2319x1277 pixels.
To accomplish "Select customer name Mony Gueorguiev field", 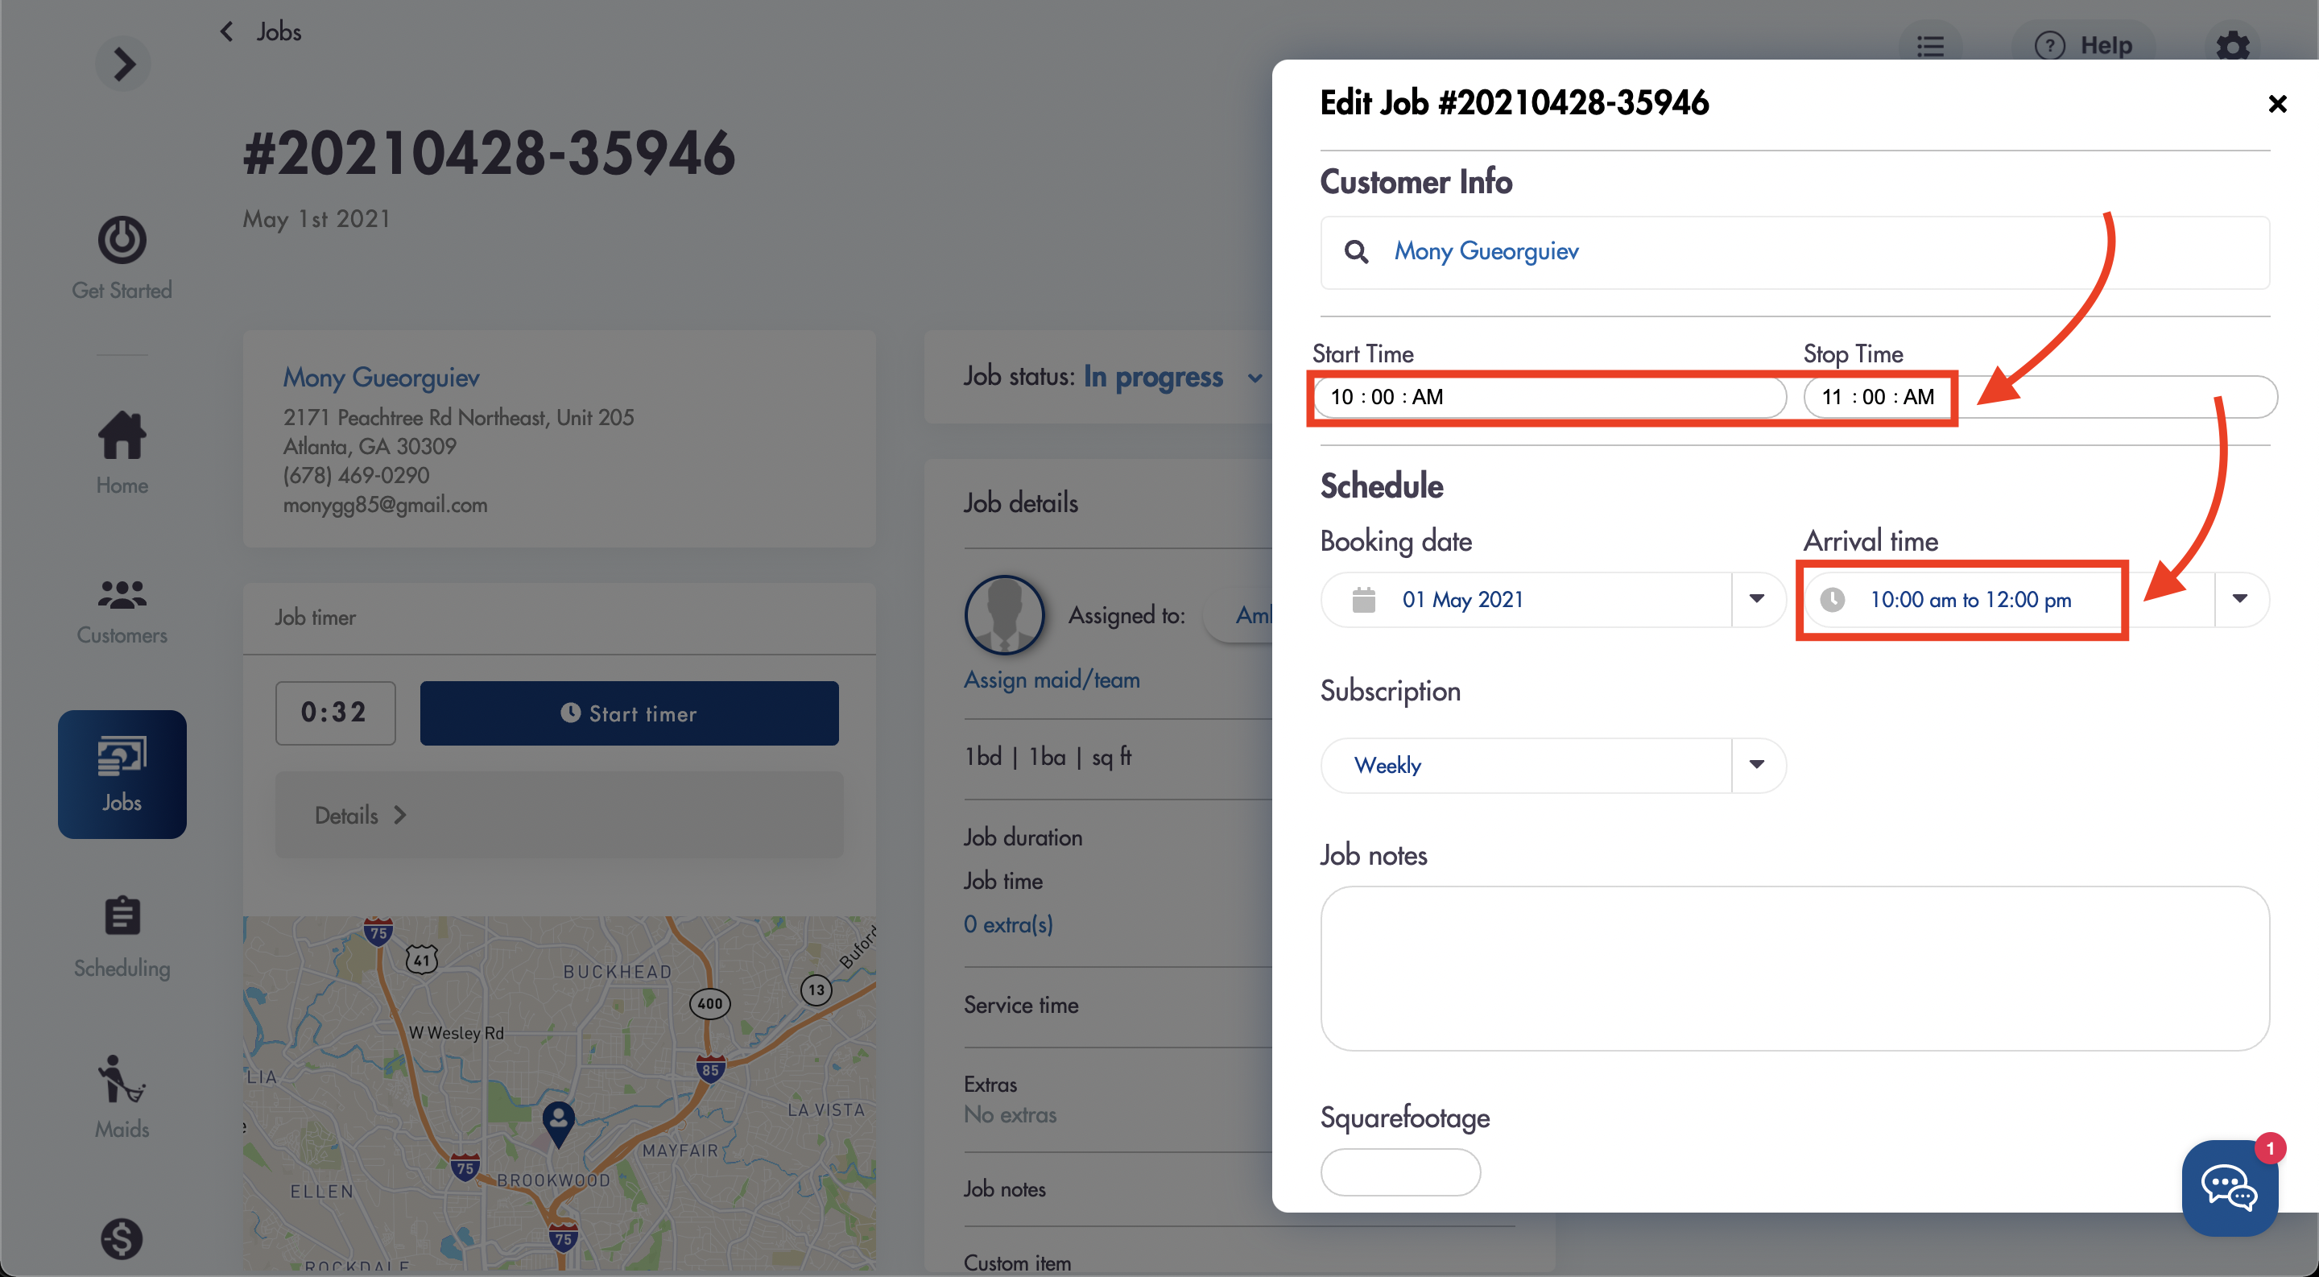I will point(1794,252).
